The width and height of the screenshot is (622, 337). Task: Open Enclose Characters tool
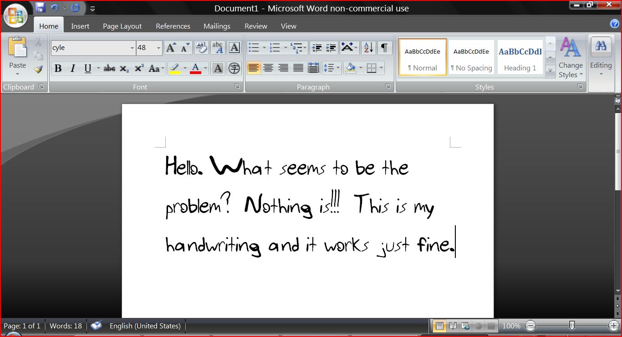tap(234, 69)
